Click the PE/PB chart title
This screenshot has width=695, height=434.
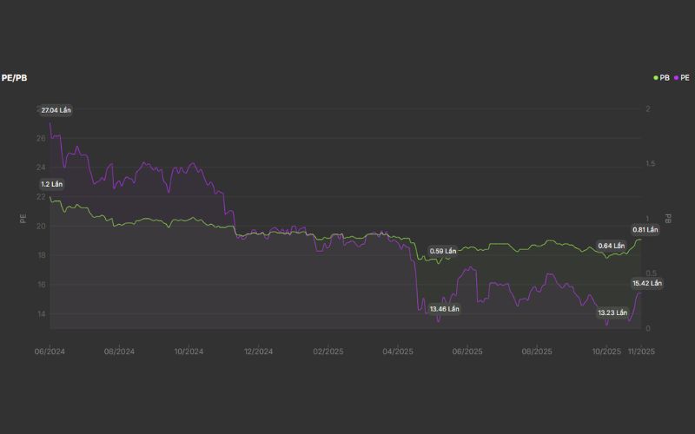[15, 77]
